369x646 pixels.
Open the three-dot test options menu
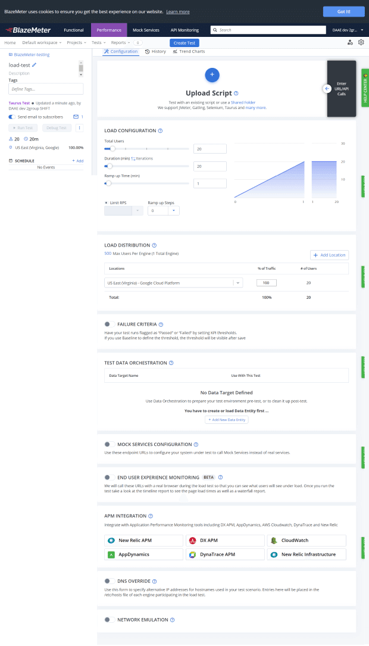click(x=80, y=128)
